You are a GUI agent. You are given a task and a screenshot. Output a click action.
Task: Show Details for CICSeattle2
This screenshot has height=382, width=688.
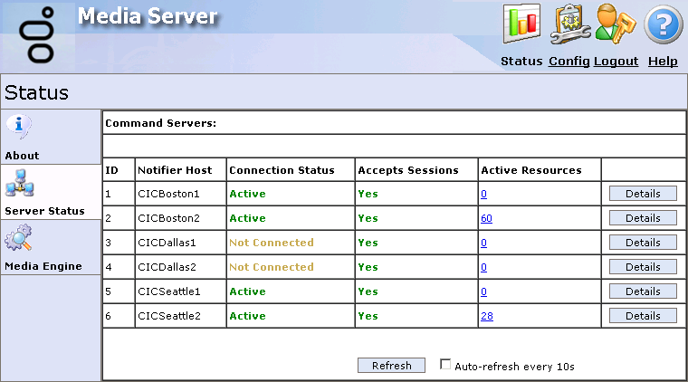coord(643,316)
